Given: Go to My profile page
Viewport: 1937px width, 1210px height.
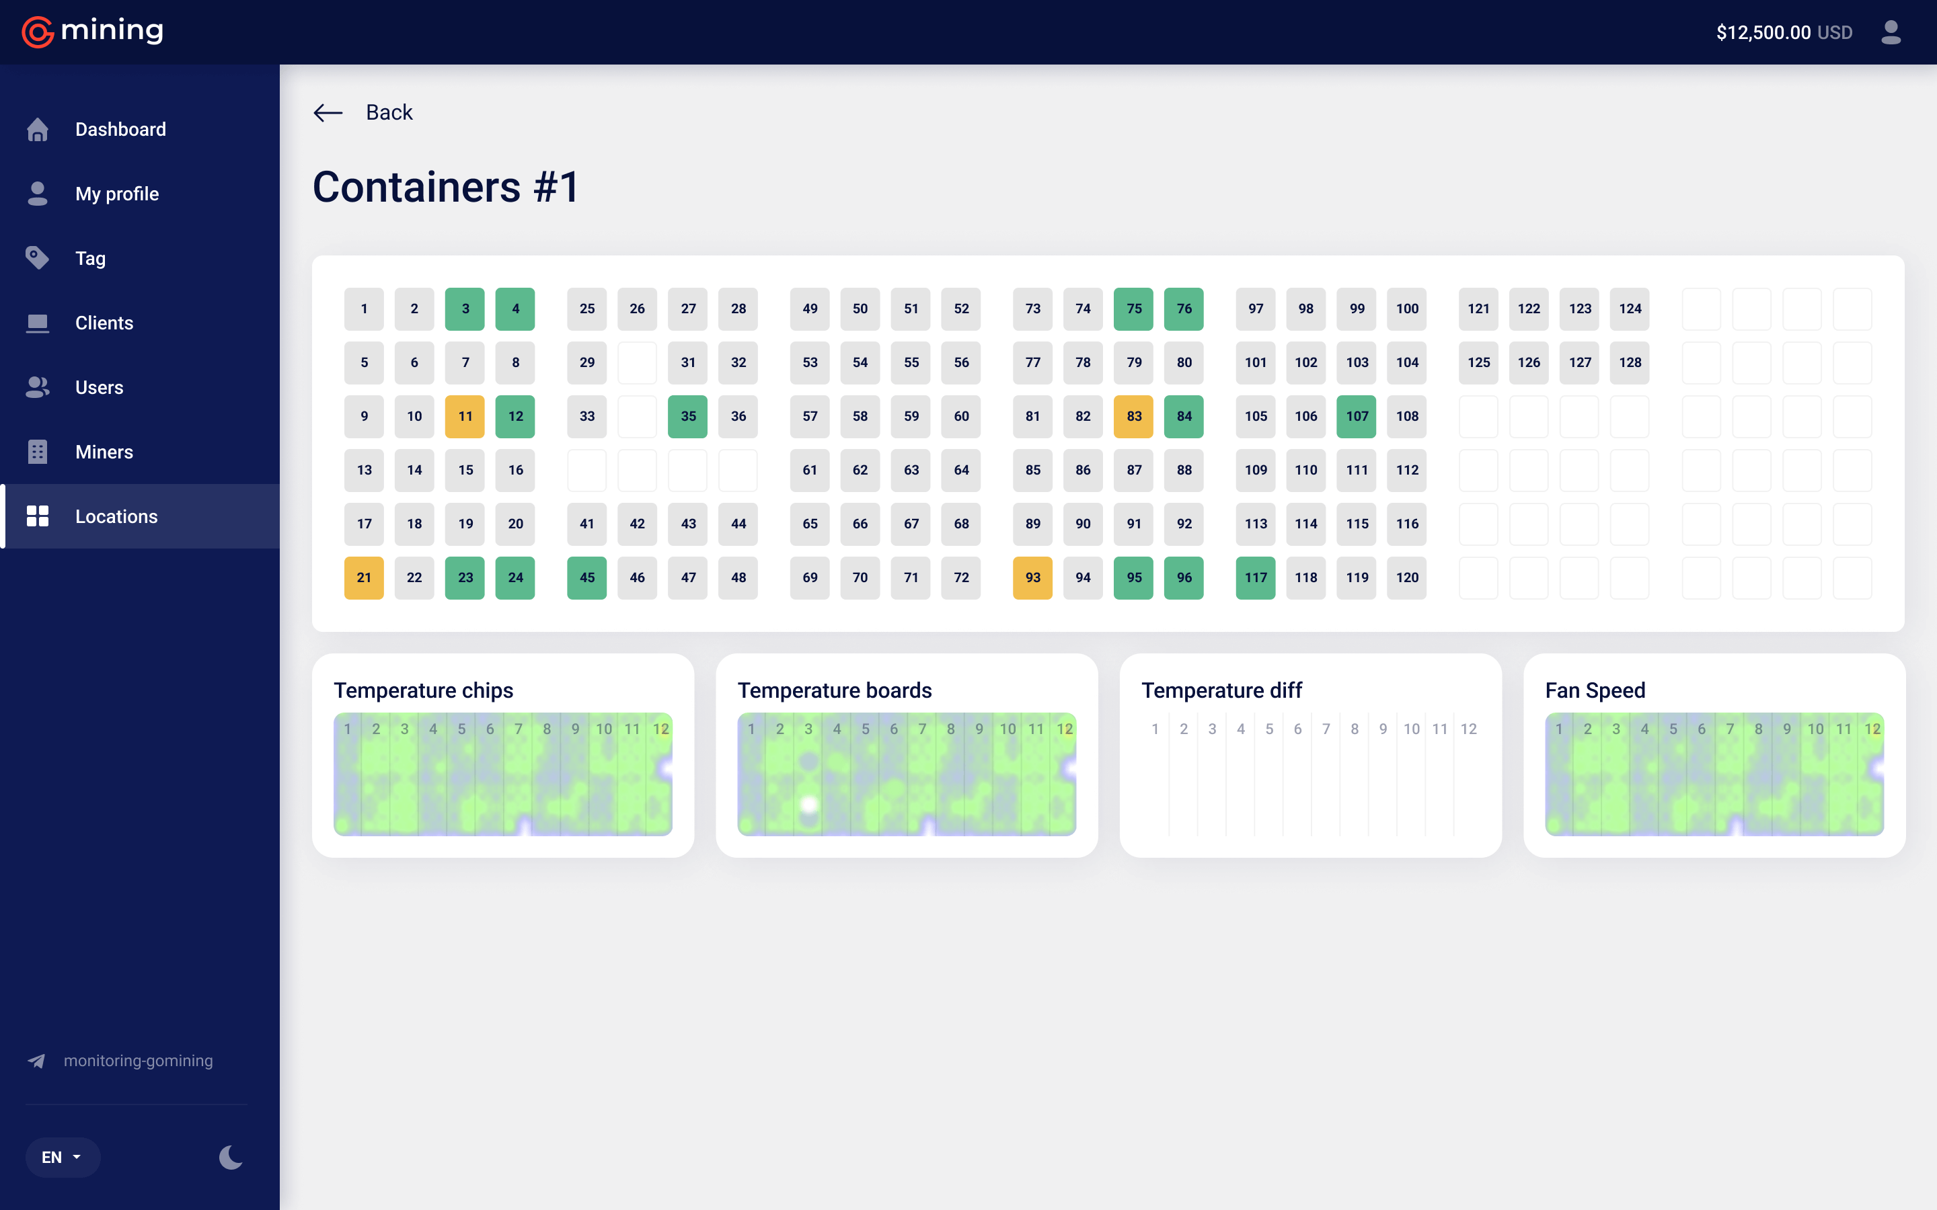Looking at the screenshot, I should pos(140,194).
